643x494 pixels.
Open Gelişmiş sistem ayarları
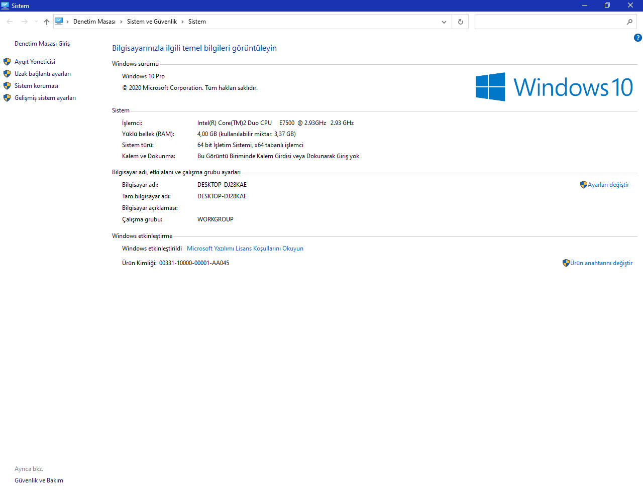pos(45,98)
